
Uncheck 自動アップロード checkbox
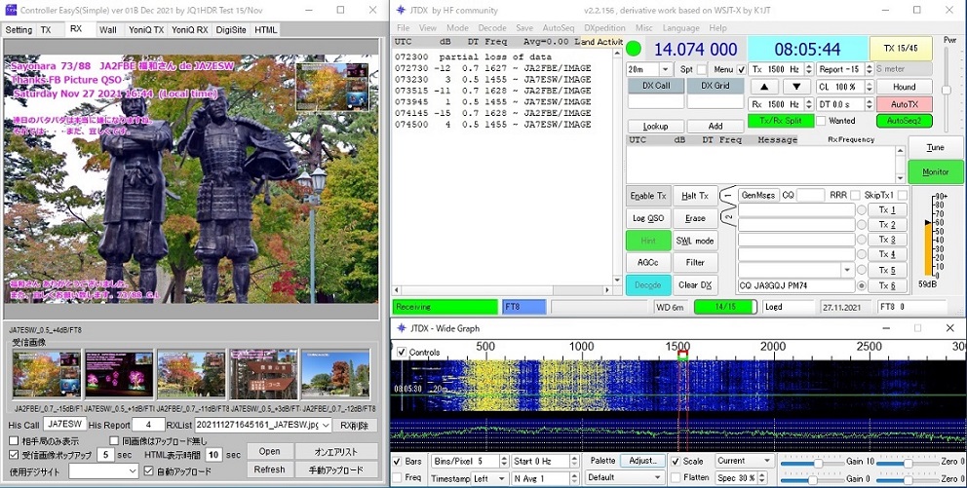point(148,470)
